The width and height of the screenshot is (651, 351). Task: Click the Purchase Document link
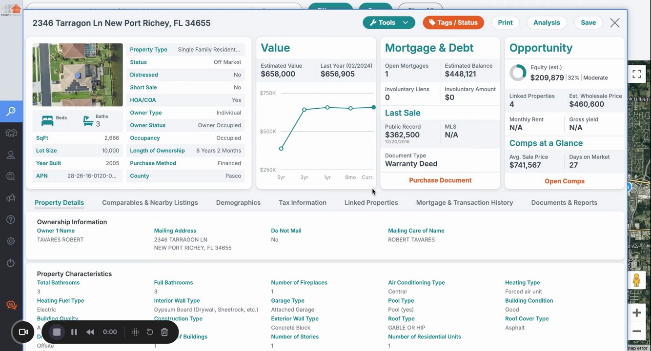point(440,180)
